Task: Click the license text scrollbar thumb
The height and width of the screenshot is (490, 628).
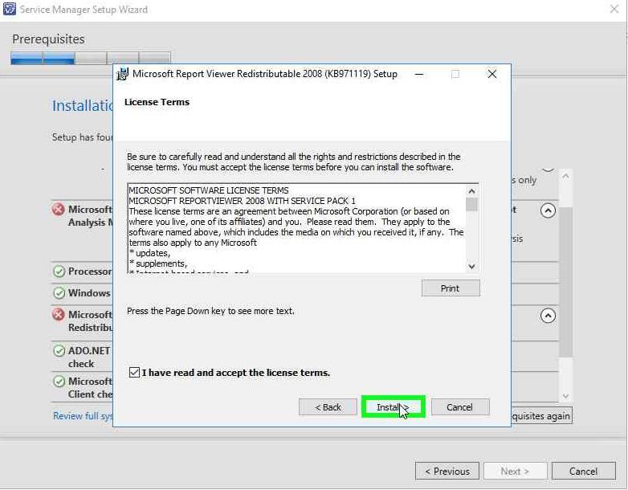Action: pyautogui.click(x=471, y=204)
